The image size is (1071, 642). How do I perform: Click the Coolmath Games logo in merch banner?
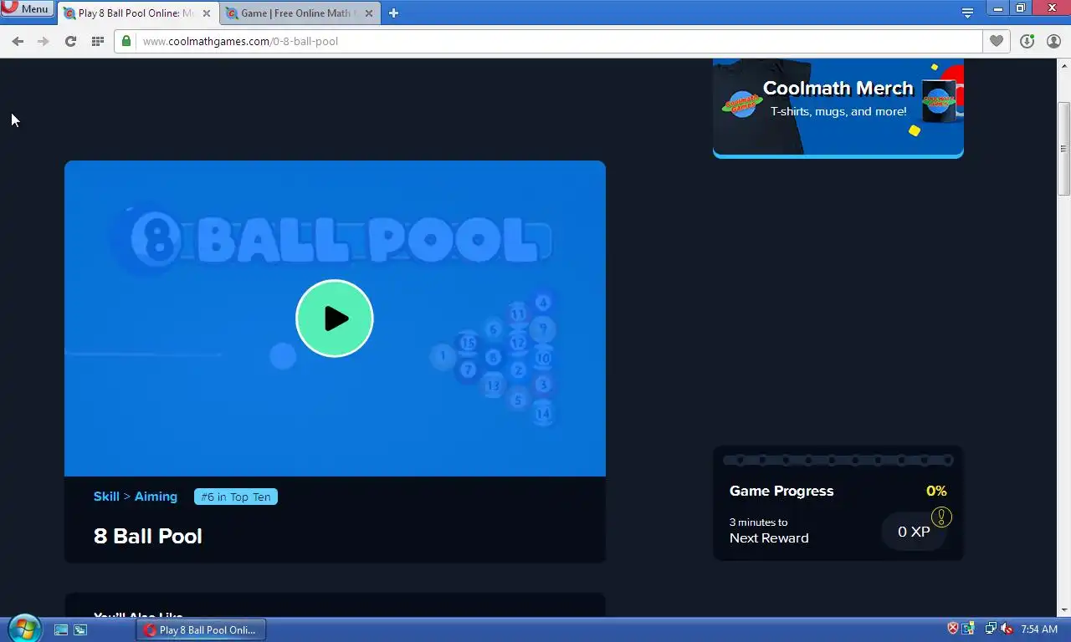pos(742,104)
